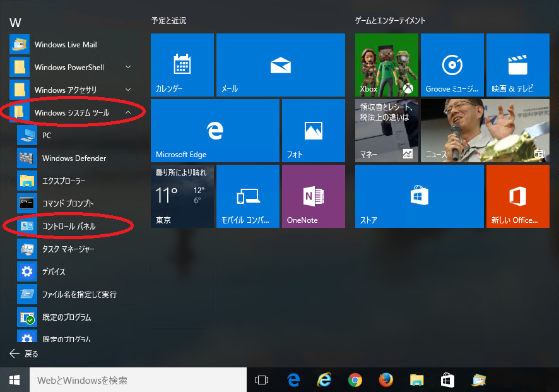This screenshot has height=392, width=559.
Task: Open the Groove ミュージック tile
Action: (452, 65)
